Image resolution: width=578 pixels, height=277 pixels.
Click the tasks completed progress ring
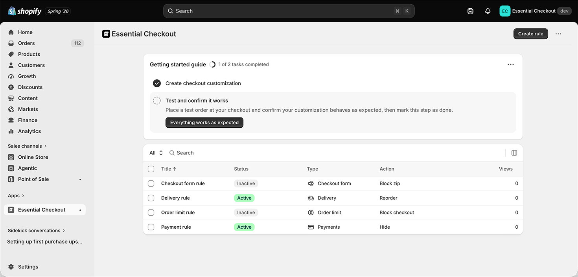212,64
